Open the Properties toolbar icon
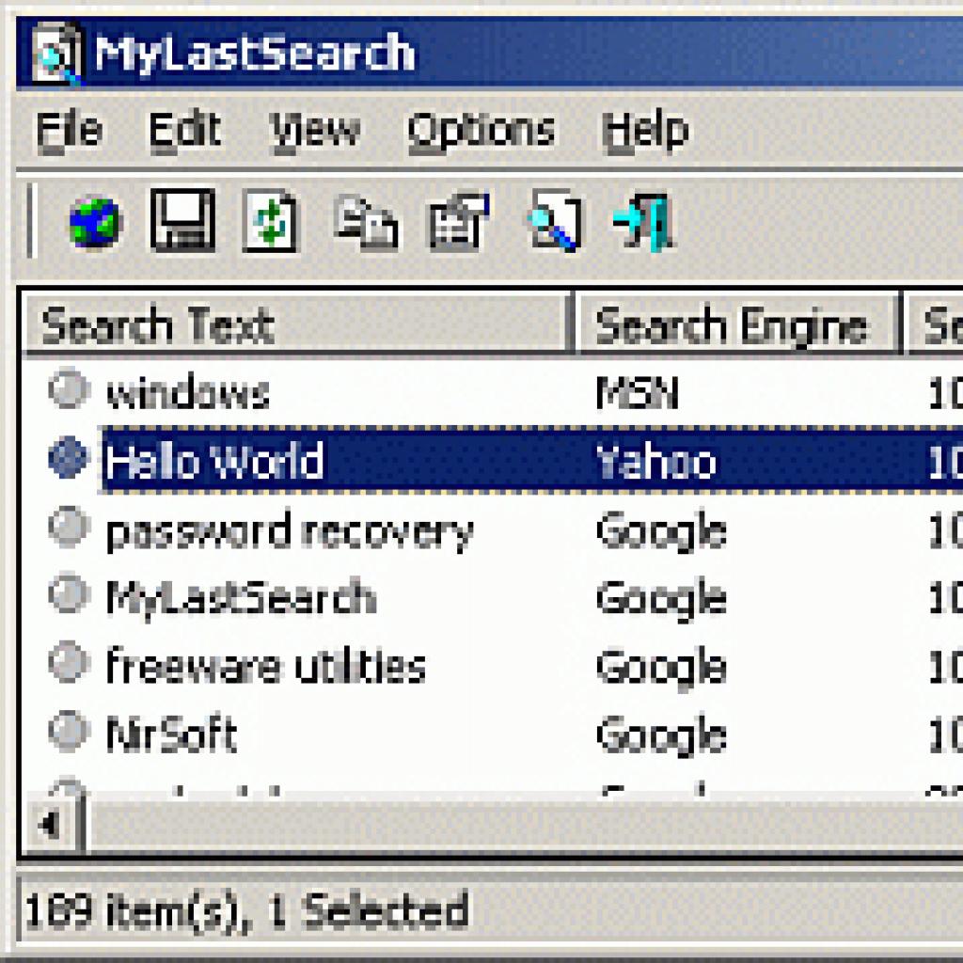 point(458,221)
